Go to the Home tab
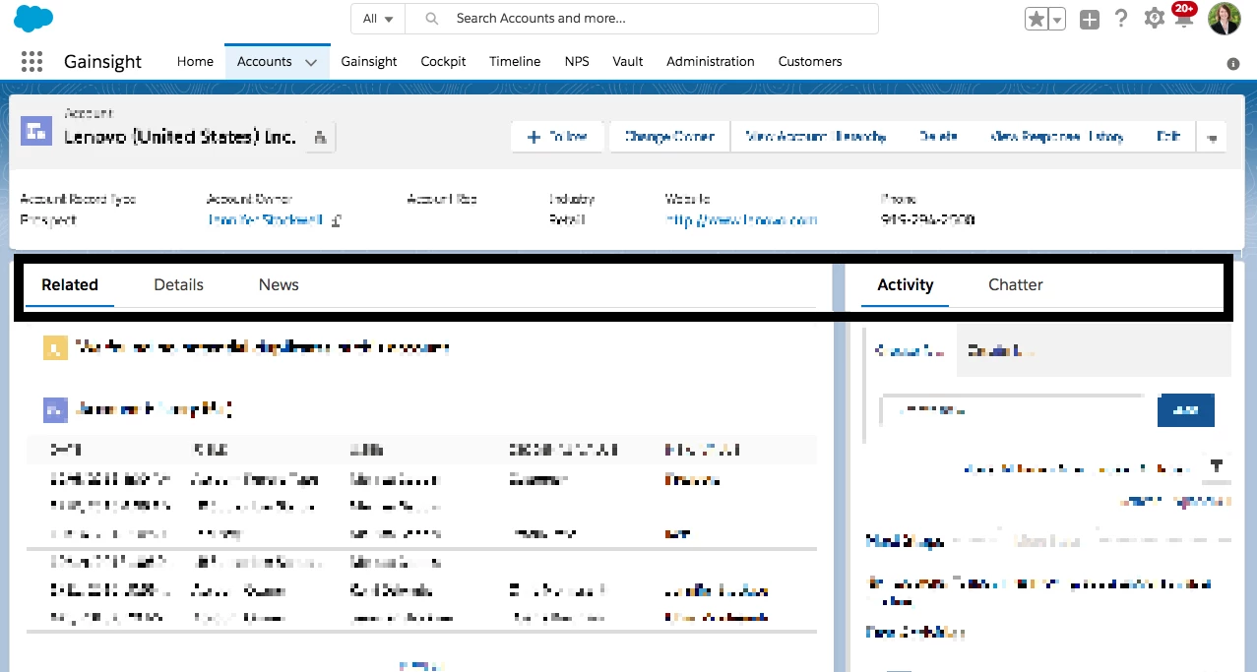Screen dimensions: 1257x672 pos(195,61)
